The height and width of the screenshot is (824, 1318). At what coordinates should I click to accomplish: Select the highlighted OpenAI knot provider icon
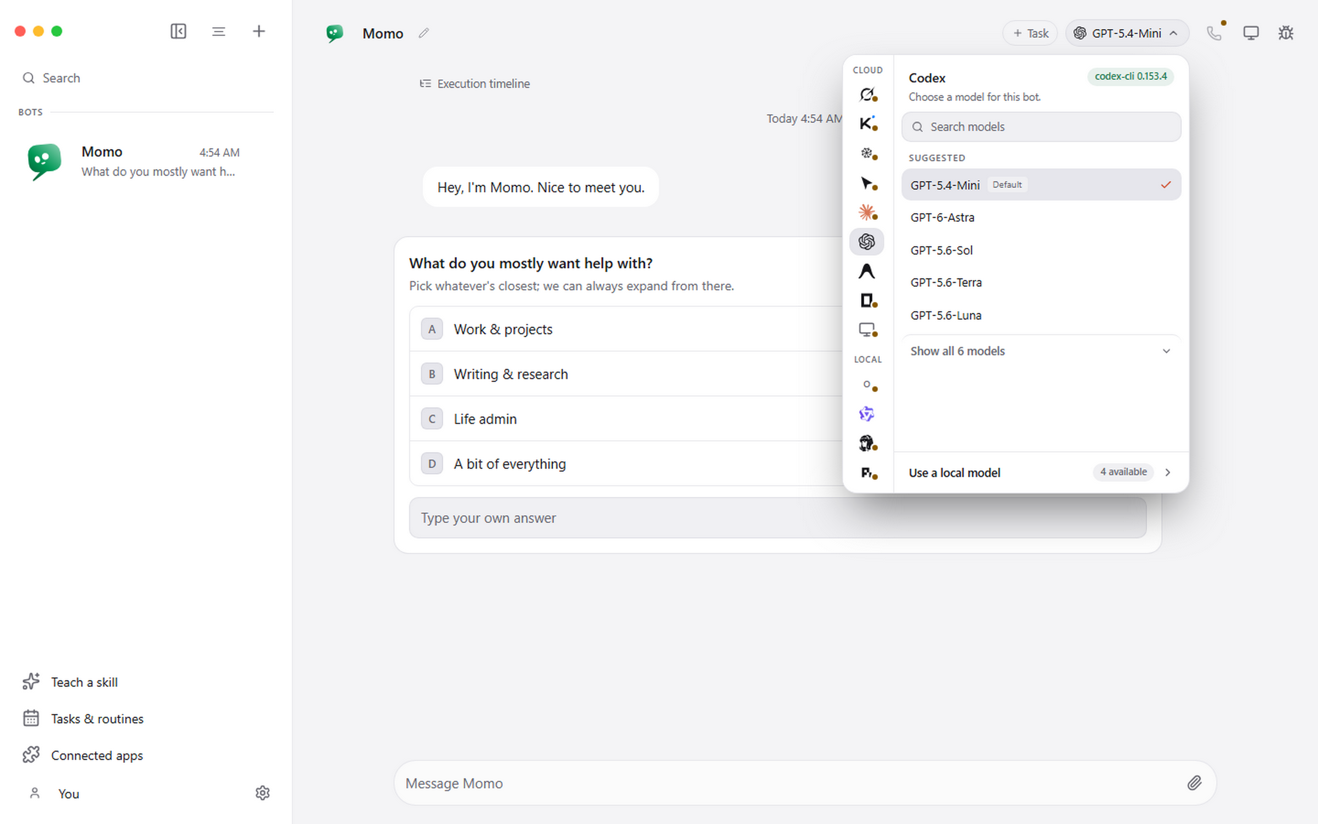866,241
